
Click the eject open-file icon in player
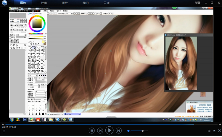pos(214,131)
